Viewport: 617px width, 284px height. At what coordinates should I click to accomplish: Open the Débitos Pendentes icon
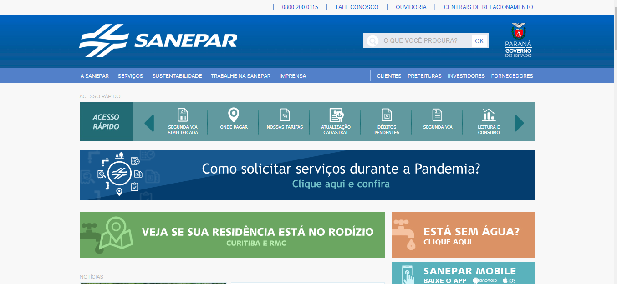click(387, 115)
